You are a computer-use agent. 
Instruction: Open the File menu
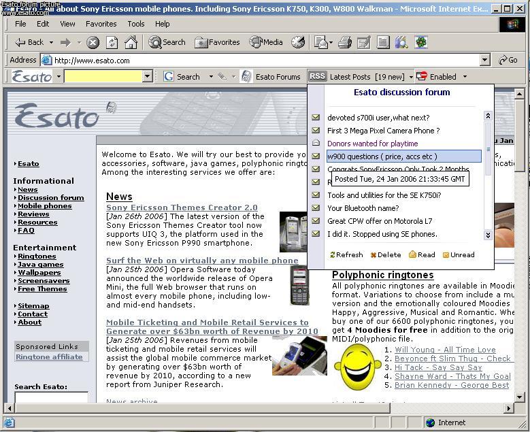20,24
